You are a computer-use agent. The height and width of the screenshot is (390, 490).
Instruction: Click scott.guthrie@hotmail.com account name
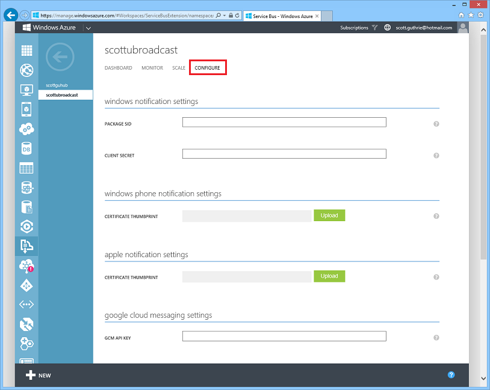tap(424, 28)
